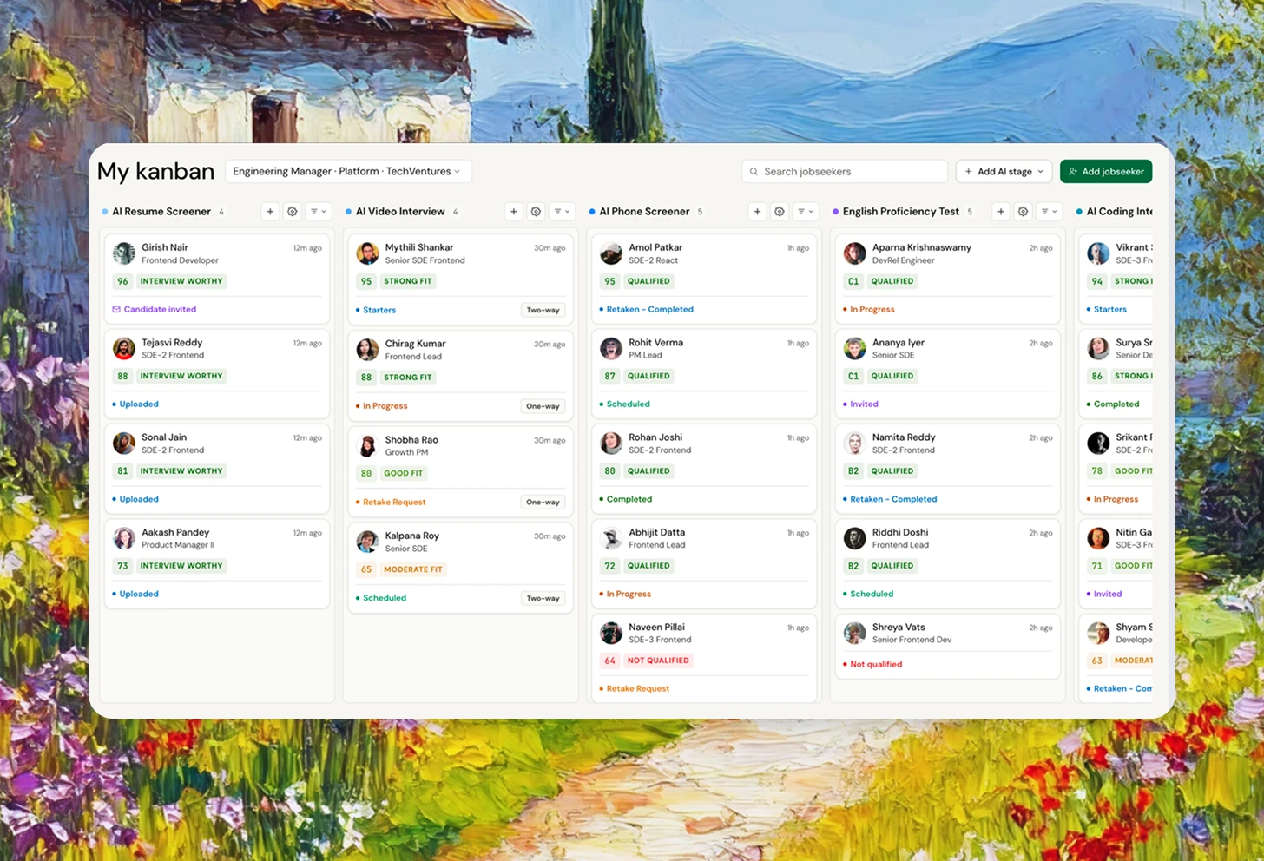Click Riddhi Doshi's avatar
The image size is (1264, 861).
tap(855, 538)
